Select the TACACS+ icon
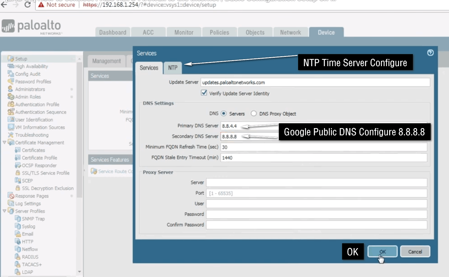The image size is (449, 277). 18,264
